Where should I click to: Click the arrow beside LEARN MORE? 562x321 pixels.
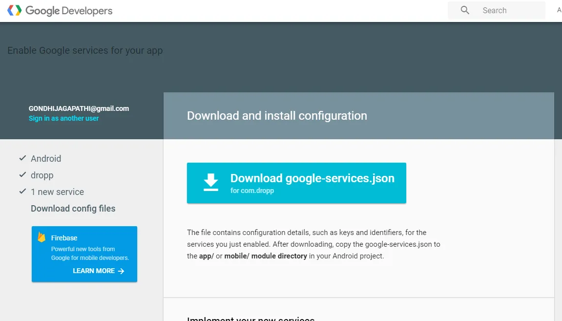tap(121, 271)
